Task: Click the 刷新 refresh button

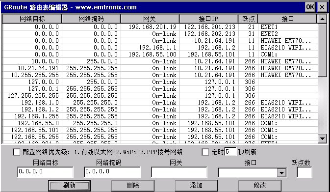Action: (x=69, y=186)
